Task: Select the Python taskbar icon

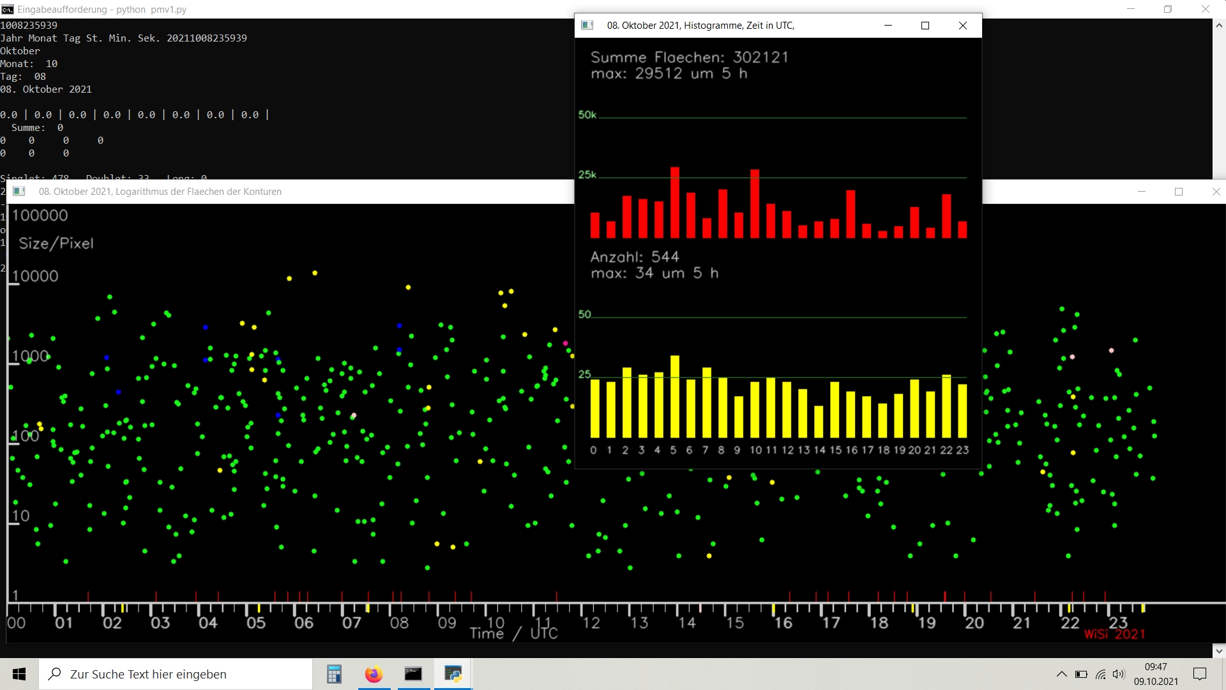Action: click(453, 674)
